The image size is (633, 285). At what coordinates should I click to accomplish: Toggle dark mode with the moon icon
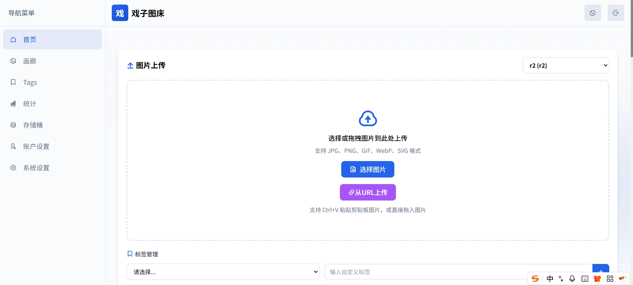click(592, 13)
